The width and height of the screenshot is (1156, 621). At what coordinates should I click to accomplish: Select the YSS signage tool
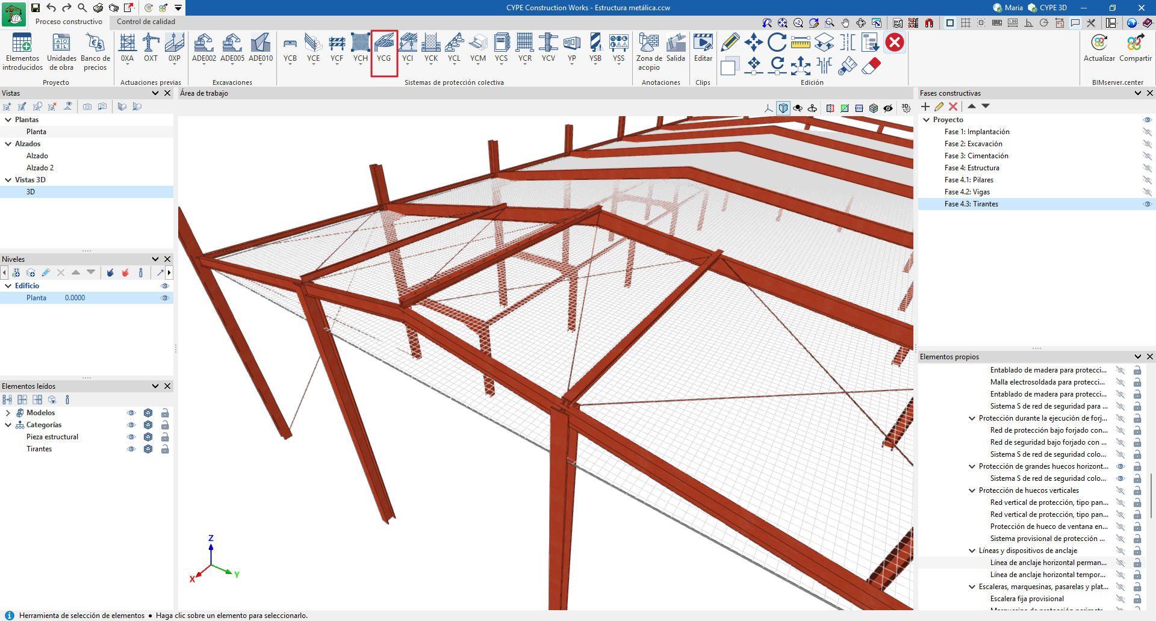coord(618,48)
